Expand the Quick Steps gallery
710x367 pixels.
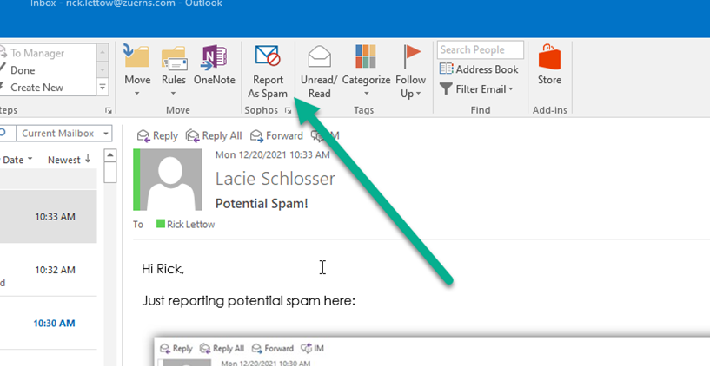[102, 88]
